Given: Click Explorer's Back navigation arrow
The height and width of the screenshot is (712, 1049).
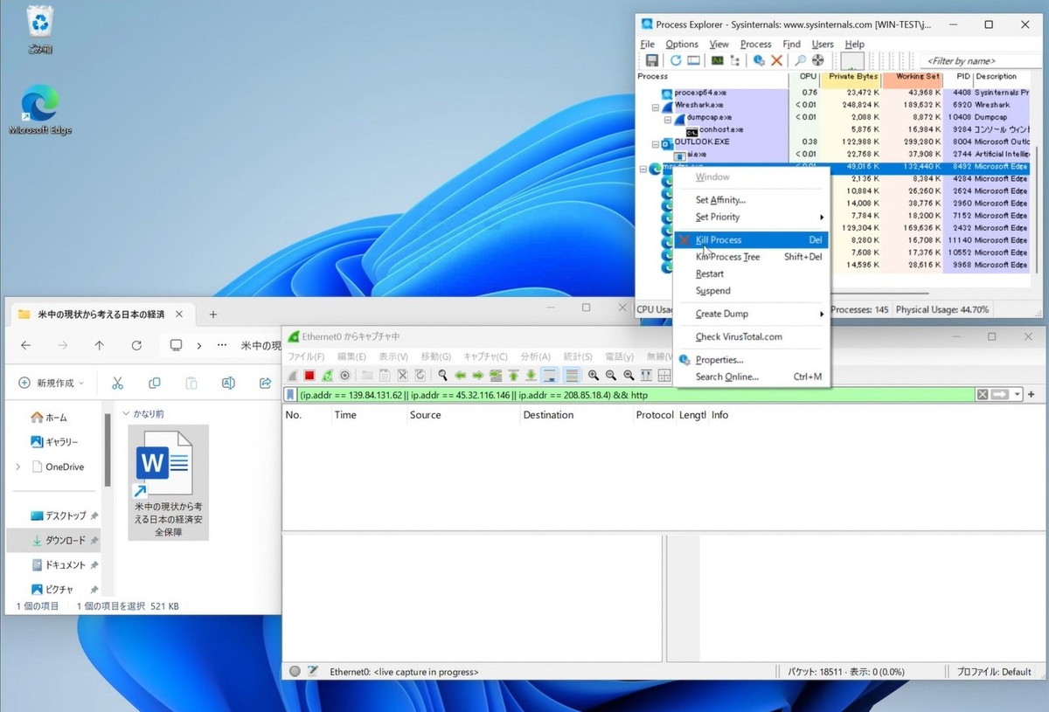Looking at the screenshot, I should coord(25,345).
